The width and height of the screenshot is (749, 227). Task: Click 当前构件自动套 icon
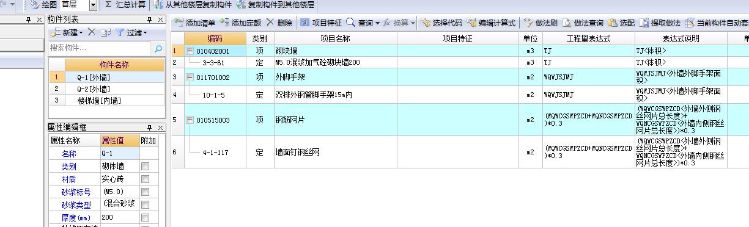click(x=690, y=23)
